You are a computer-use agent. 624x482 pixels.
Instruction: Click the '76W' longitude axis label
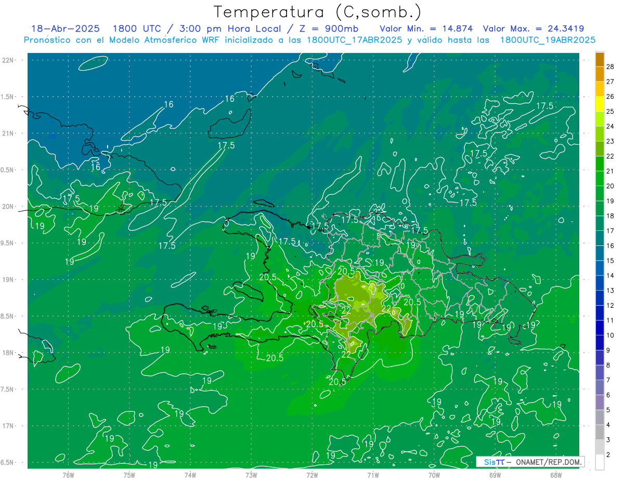pyautogui.click(x=68, y=475)
